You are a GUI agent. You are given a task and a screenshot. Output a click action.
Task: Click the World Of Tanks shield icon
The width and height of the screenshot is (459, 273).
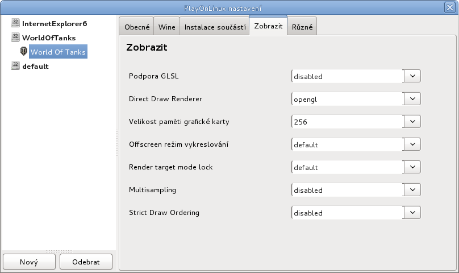(24, 51)
